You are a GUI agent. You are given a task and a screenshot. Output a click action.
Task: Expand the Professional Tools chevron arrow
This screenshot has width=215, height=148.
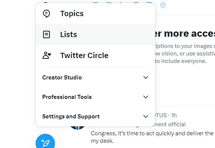146,97
